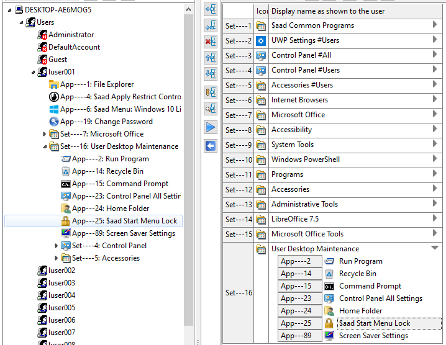
Task: Select the Administrator user in tree
Action: tap(71, 35)
